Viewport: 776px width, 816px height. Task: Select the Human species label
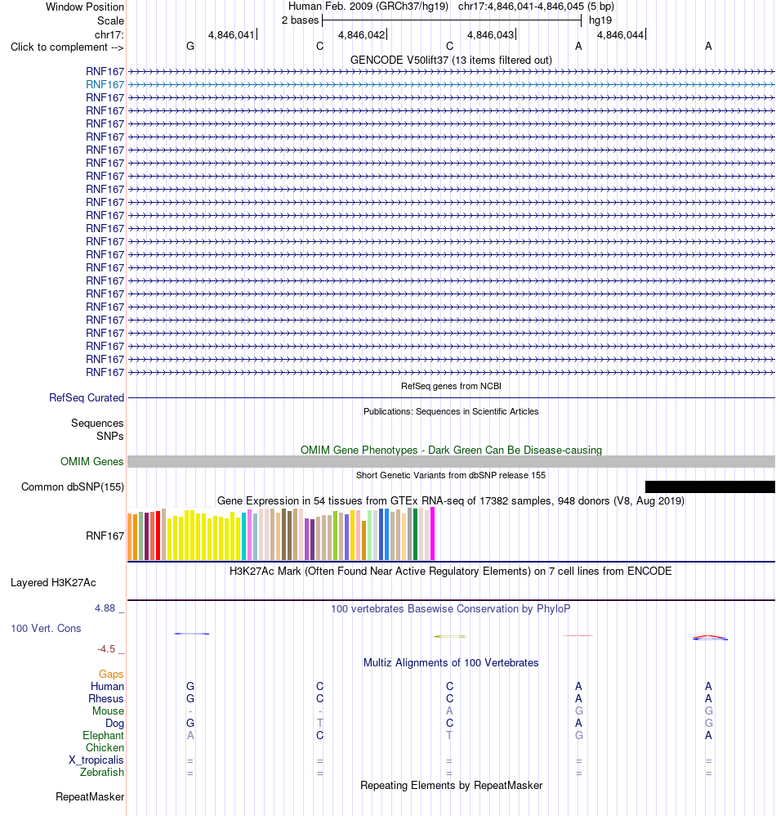(107, 687)
